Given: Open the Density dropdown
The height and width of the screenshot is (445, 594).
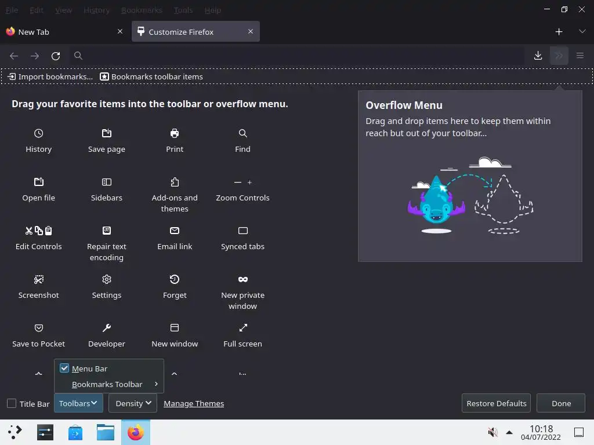Looking at the screenshot, I should [133, 403].
